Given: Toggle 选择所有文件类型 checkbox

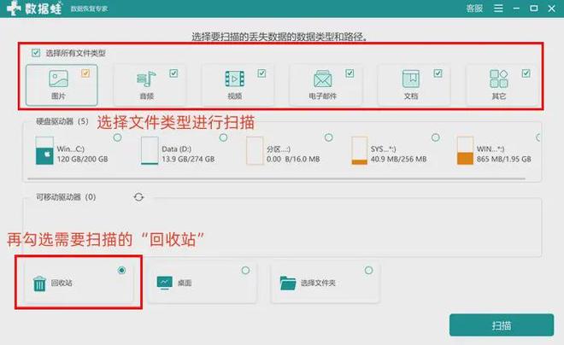Looking at the screenshot, I should [x=36, y=53].
